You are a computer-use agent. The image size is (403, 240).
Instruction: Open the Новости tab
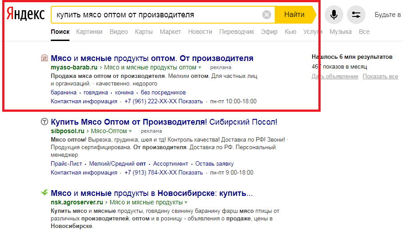pyautogui.click(x=200, y=32)
